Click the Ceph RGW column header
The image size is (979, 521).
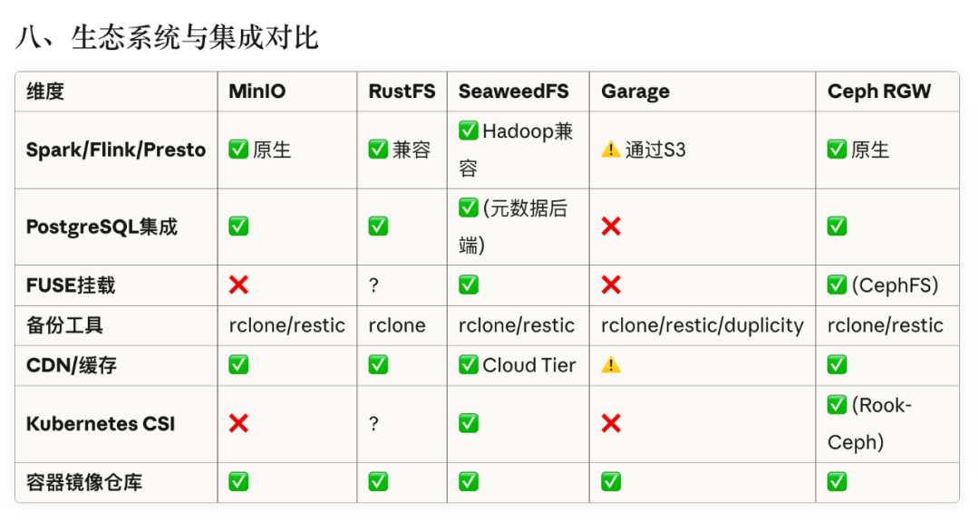click(878, 92)
